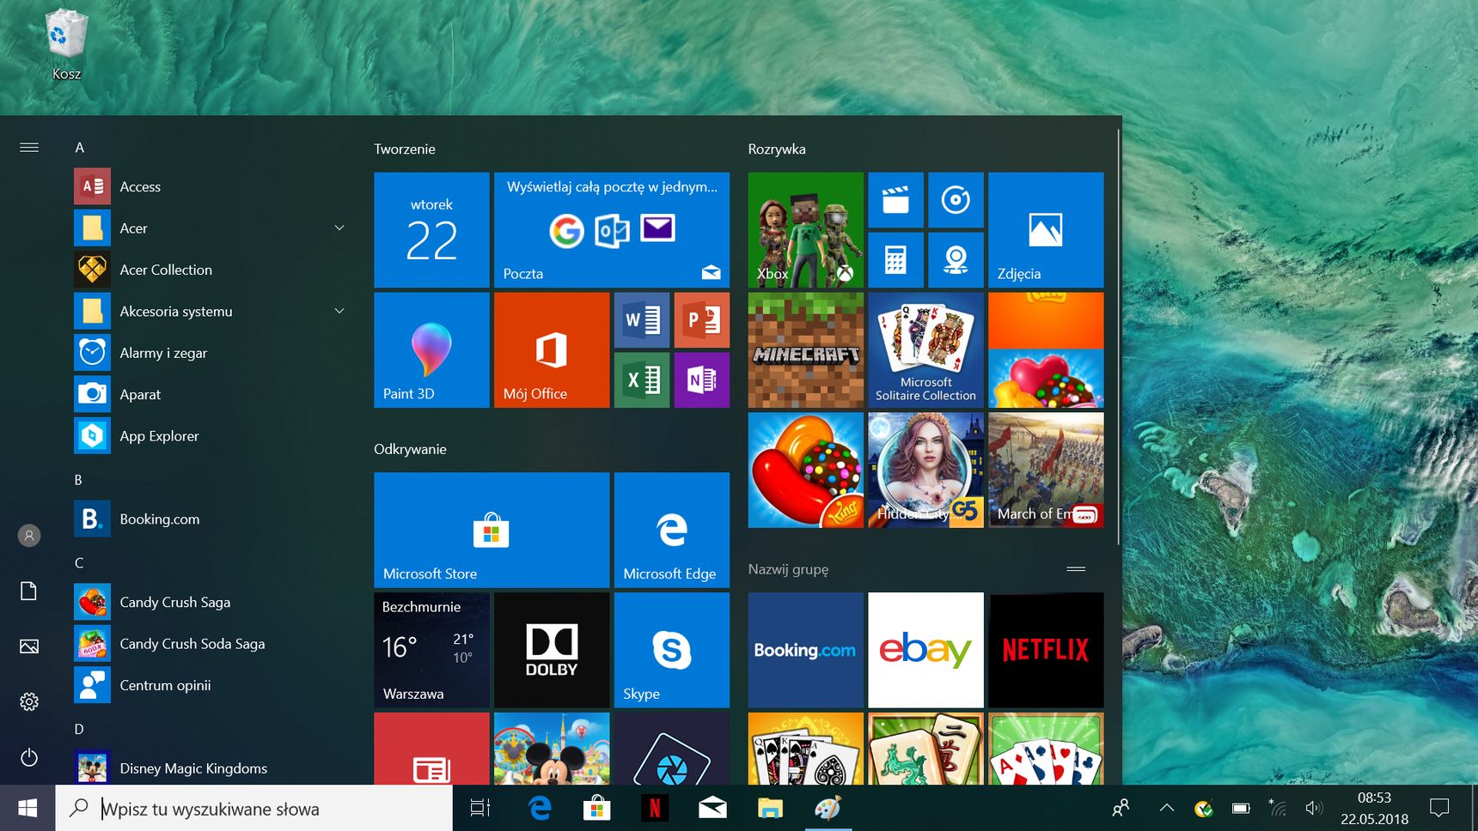Viewport: 1478px width, 831px height.
Task: Click the Tworzenie group header
Action: pyautogui.click(x=405, y=149)
